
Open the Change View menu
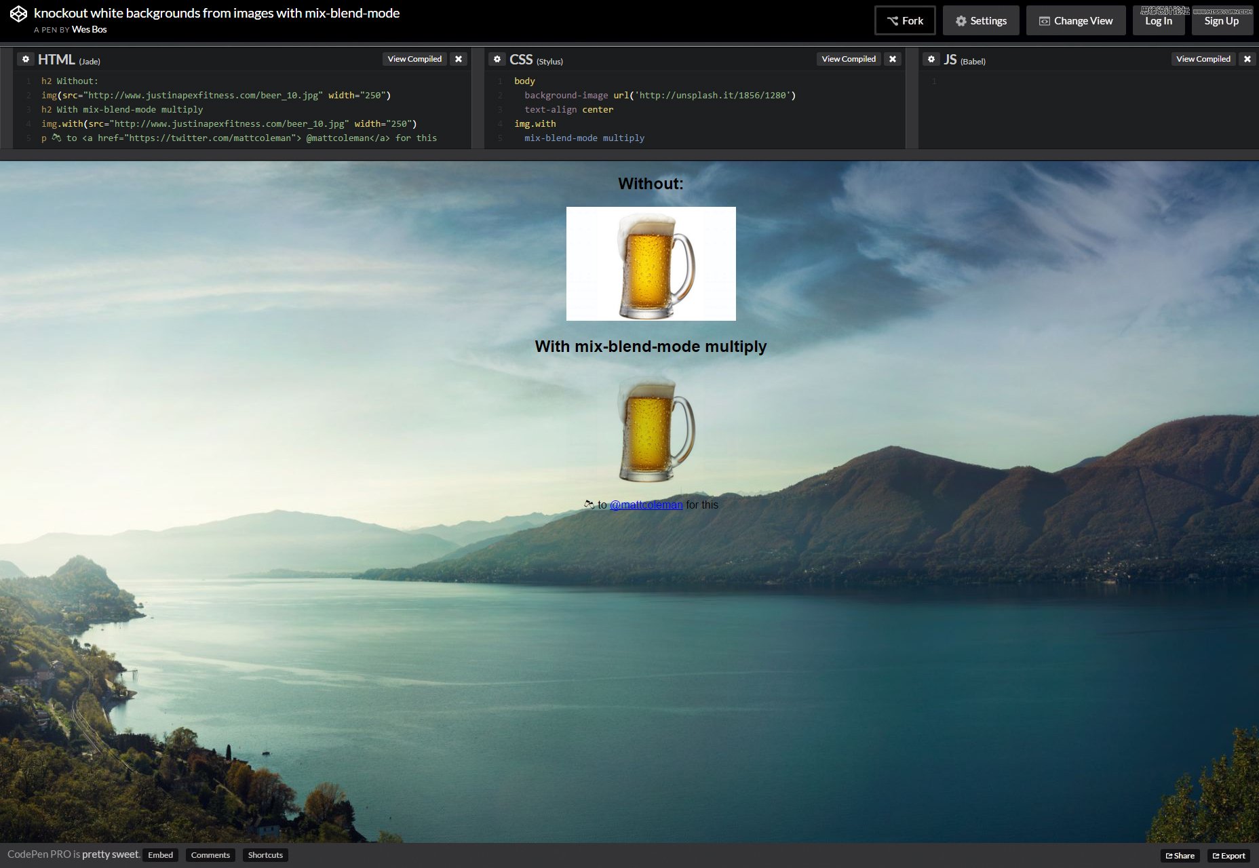[x=1076, y=20]
